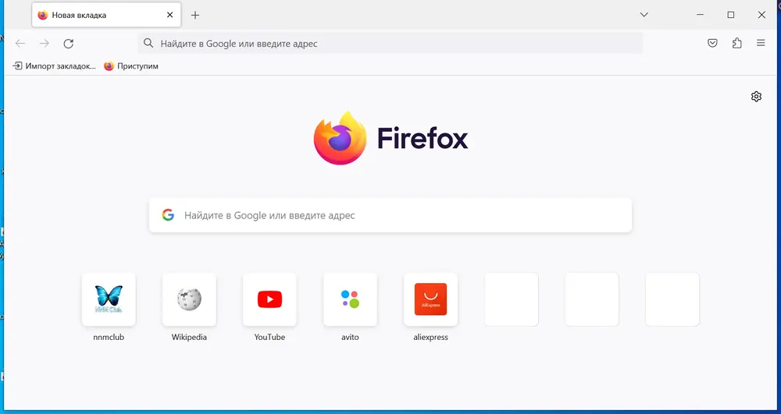Screen dimensions: 781x414
Task: Close the Firefox window
Action: [x=761, y=15]
